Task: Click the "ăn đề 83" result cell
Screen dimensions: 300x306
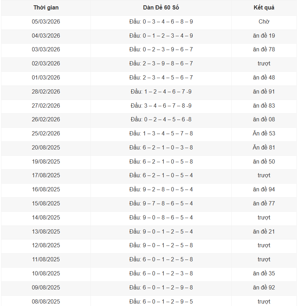Action: pos(264,106)
